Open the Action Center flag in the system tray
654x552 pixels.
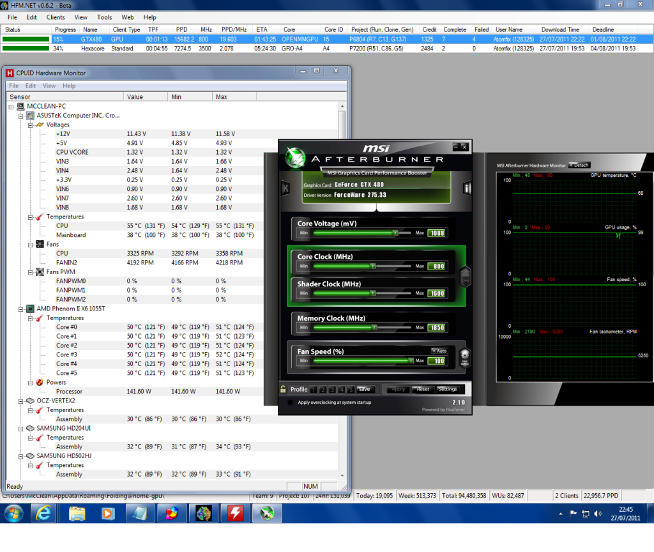(x=573, y=514)
